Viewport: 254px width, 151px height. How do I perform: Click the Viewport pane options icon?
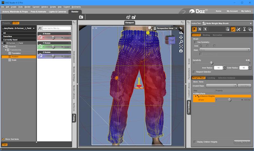(182, 22)
